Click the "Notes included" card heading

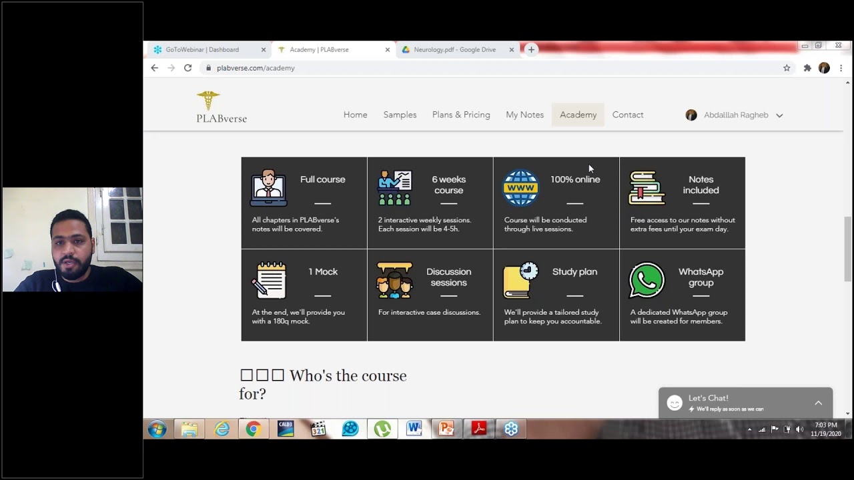point(701,185)
